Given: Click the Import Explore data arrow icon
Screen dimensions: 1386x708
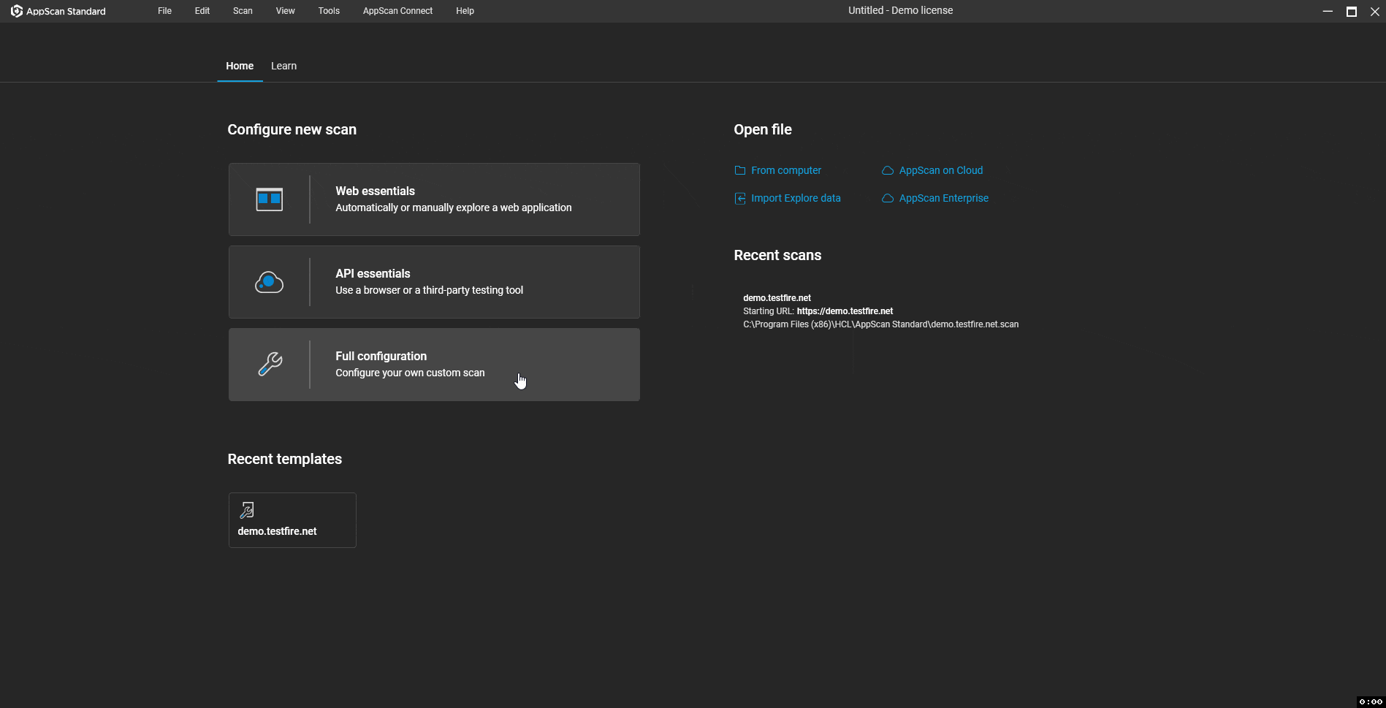Looking at the screenshot, I should (x=739, y=198).
